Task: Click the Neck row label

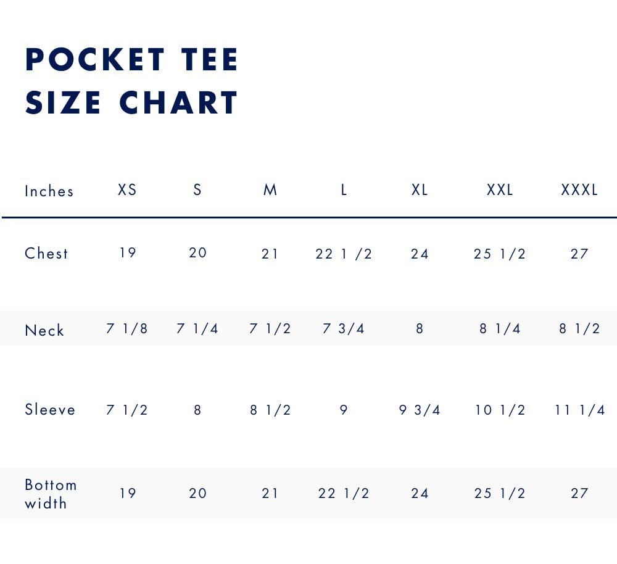Action: click(x=44, y=331)
